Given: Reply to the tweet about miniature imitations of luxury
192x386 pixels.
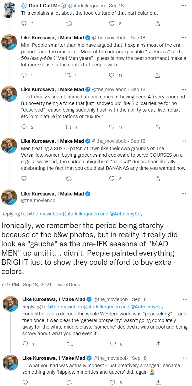Looking at the screenshot, I should 24,127.
